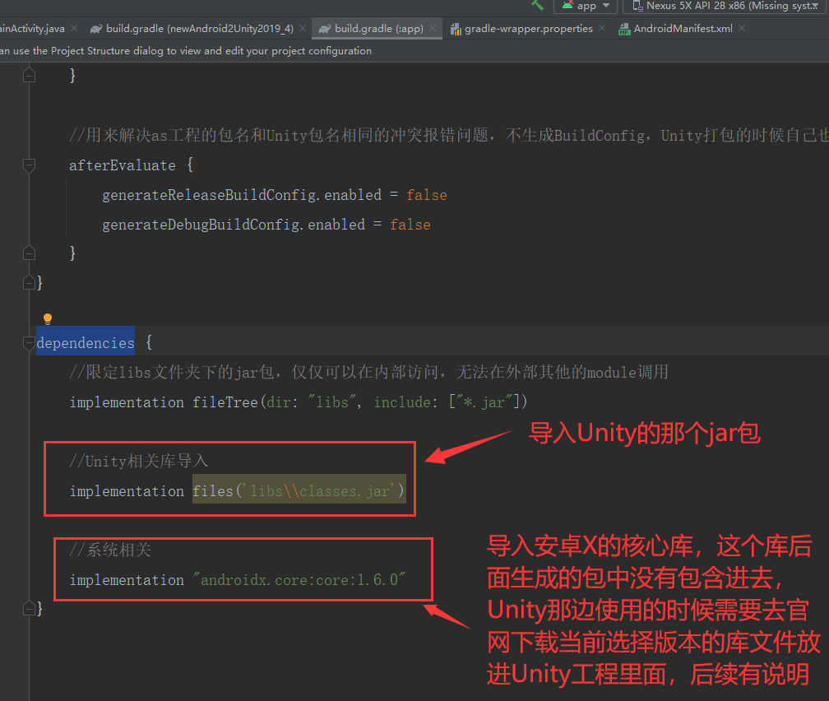Switch to the MainActivity.java tab

click(x=33, y=28)
